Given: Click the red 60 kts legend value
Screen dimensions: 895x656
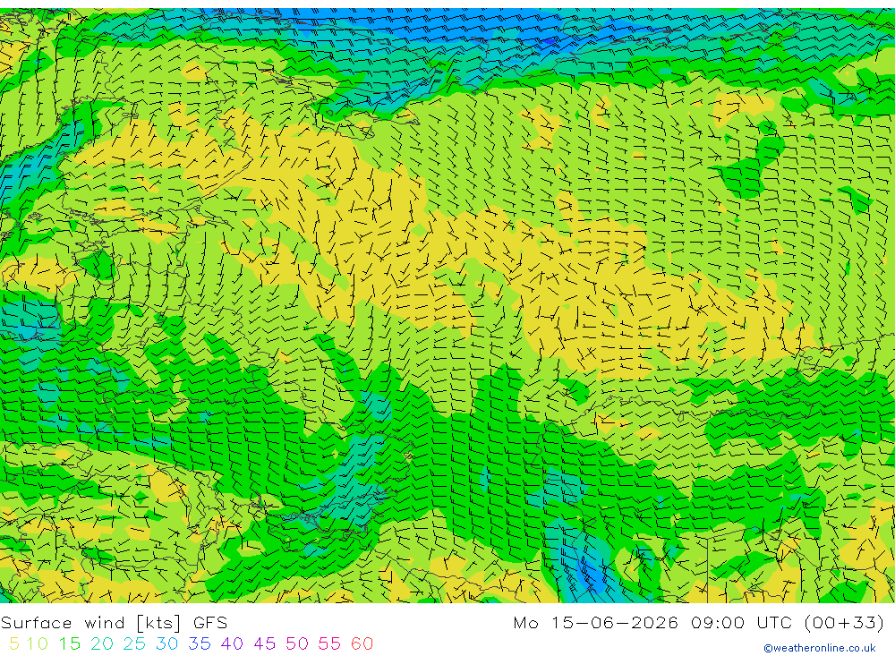Looking at the screenshot, I should tap(362, 643).
